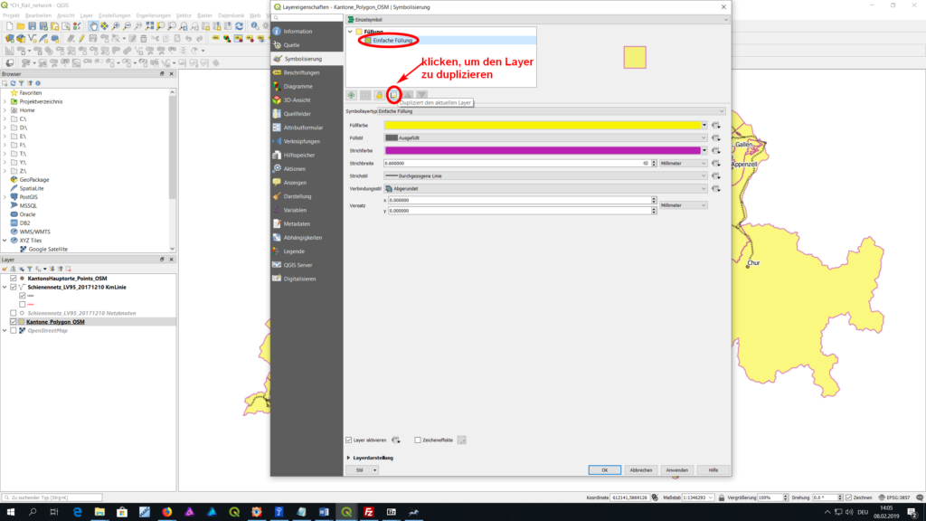The image size is (926, 521).
Task: Open the Beschriftungen section in sidebar
Action: pyautogui.click(x=301, y=72)
